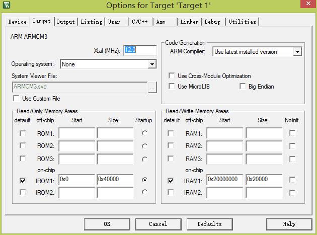The width and height of the screenshot is (317, 235).
Task: Open the Help button
Action: 289,224
